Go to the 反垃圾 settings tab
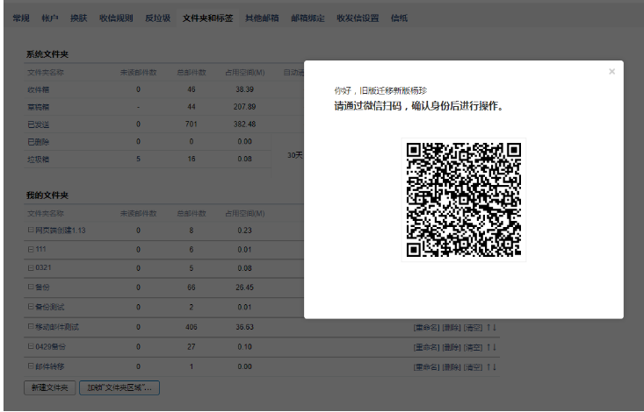 (x=157, y=18)
